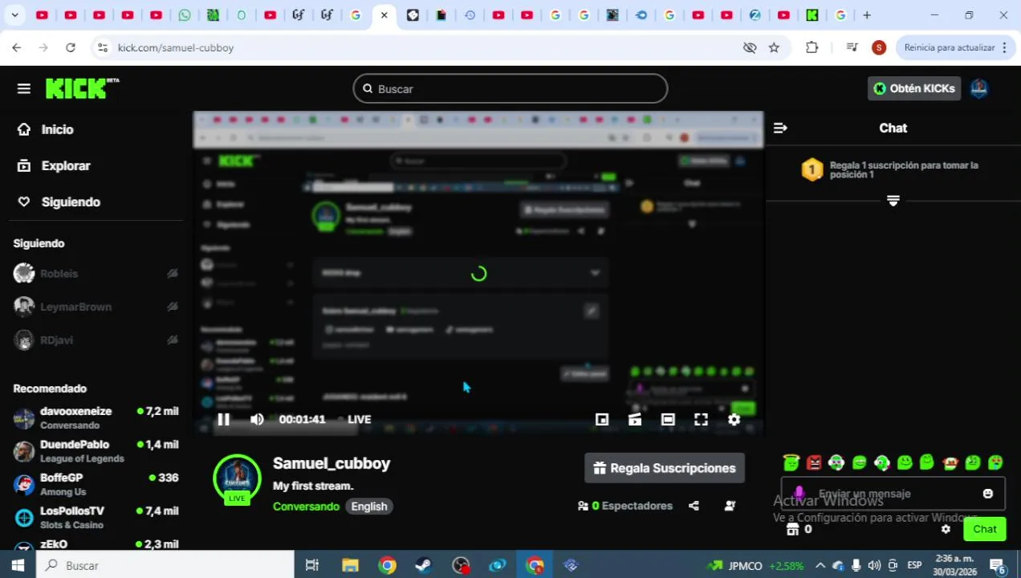
Task: Mute the stream volume speaker
Action: click(x=257, y=419)
